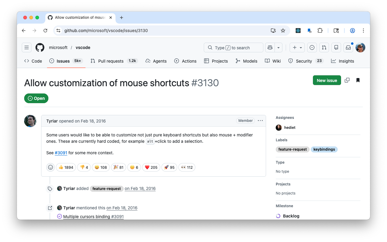Go to the Insights tab
387x242 pixels.
pos(343,61)
